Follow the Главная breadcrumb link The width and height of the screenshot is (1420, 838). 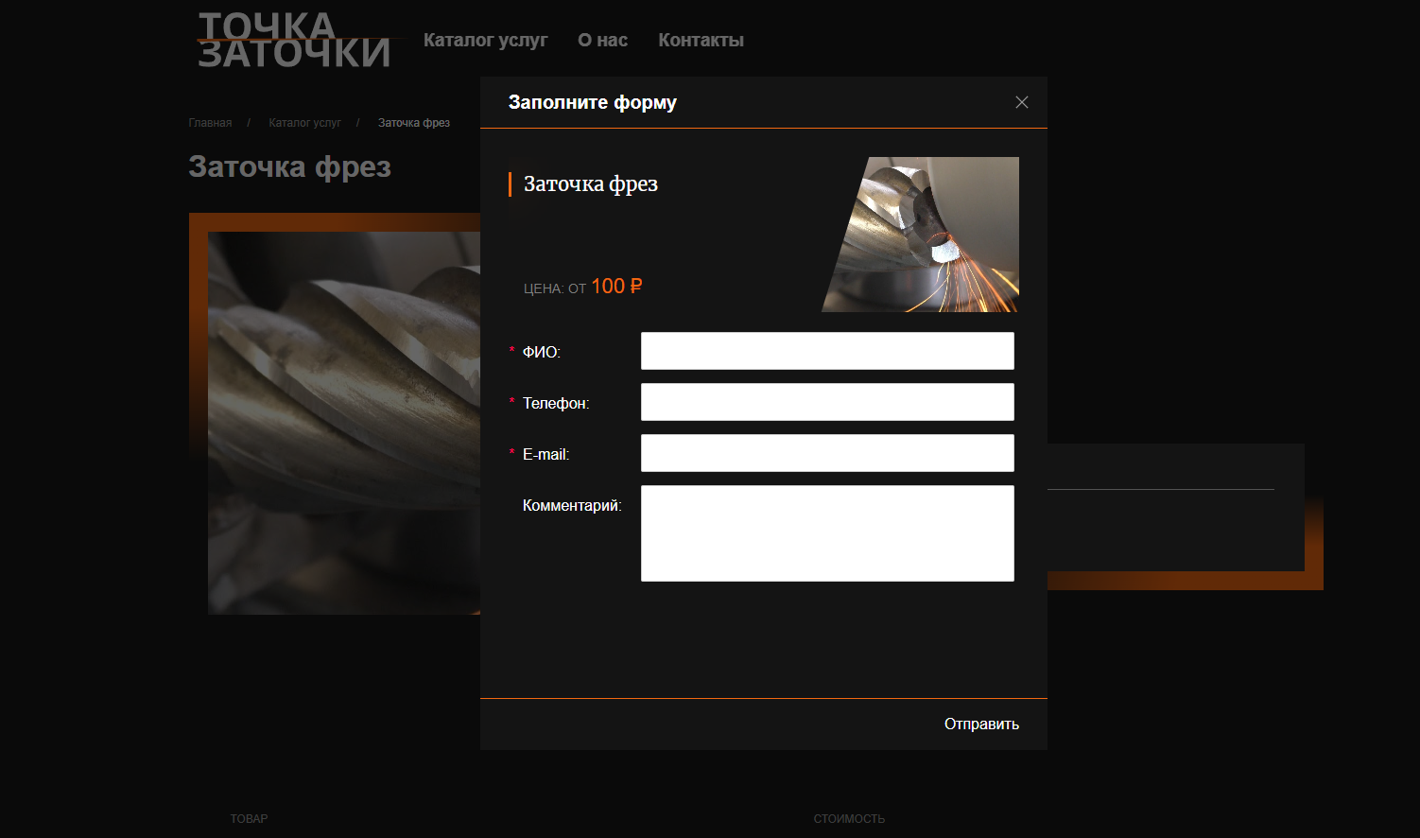coord(210,123)
